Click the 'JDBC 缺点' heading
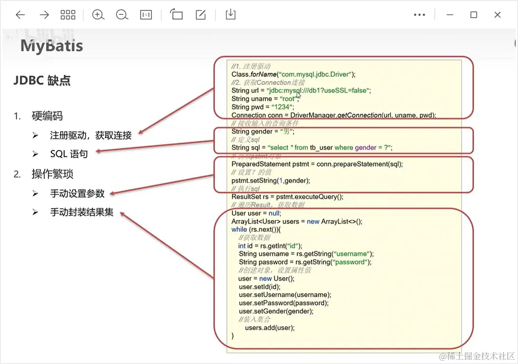The image size is (518, 364). pyautogui.click(x=42, y=80)
